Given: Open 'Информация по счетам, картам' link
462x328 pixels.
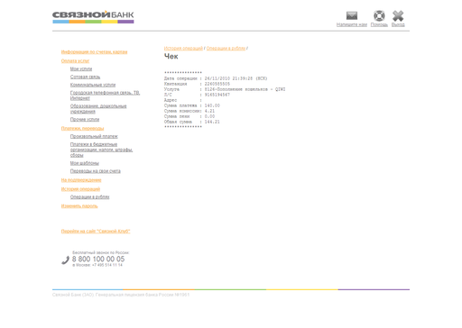Looking at the screenshot, I should [94, 52].
